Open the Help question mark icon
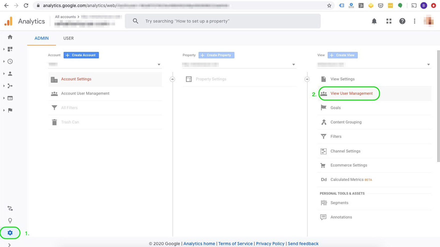The height and width of the screenshot is (247, 440). [402, 21]
